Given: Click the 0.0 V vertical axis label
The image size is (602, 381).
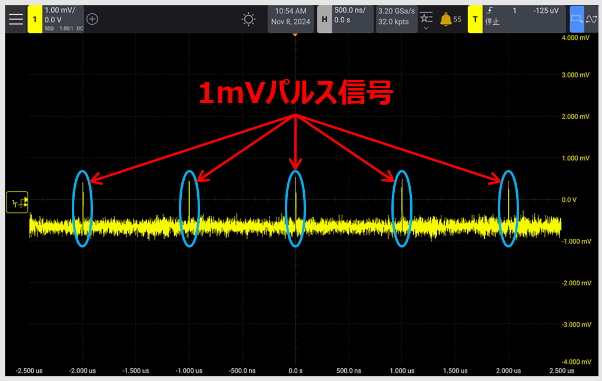Looking at the screenshot, I should 569,199.
